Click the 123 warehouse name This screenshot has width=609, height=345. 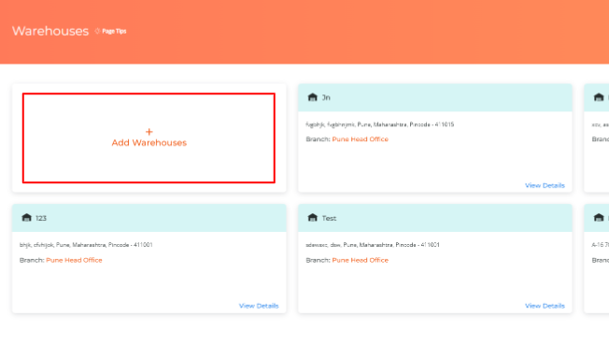tap(41, 218)
